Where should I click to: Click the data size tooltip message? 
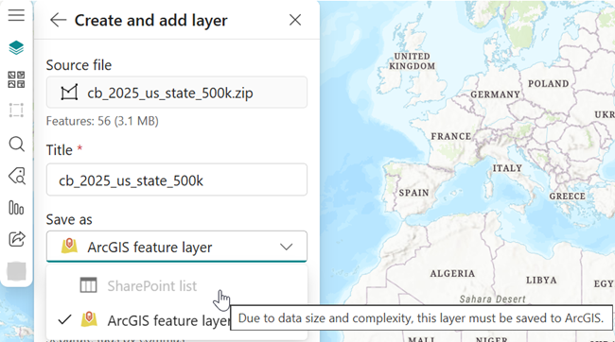(x=420, y=317)
